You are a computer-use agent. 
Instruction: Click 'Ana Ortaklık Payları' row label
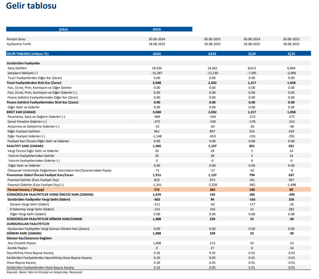22,243
